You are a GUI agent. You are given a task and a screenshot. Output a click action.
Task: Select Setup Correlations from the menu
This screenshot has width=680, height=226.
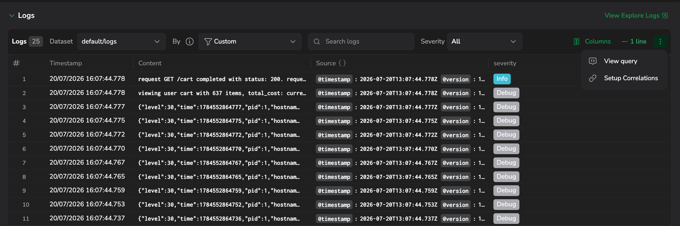point(624,78)
